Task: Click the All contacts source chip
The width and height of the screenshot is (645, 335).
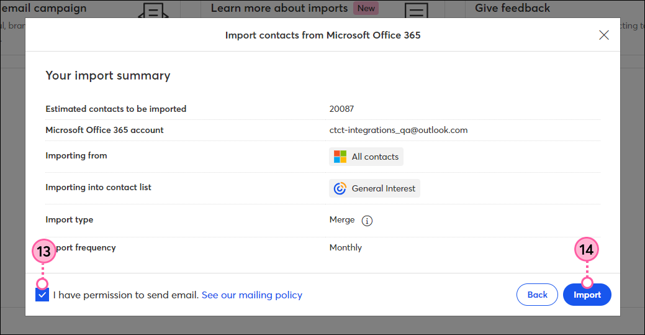Action: coord(366,157)
